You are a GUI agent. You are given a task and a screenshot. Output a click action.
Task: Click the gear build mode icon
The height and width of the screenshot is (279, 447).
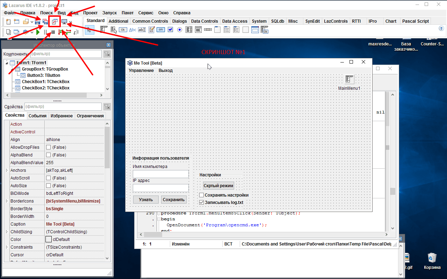pyautogui.click(x=26, y=32)
